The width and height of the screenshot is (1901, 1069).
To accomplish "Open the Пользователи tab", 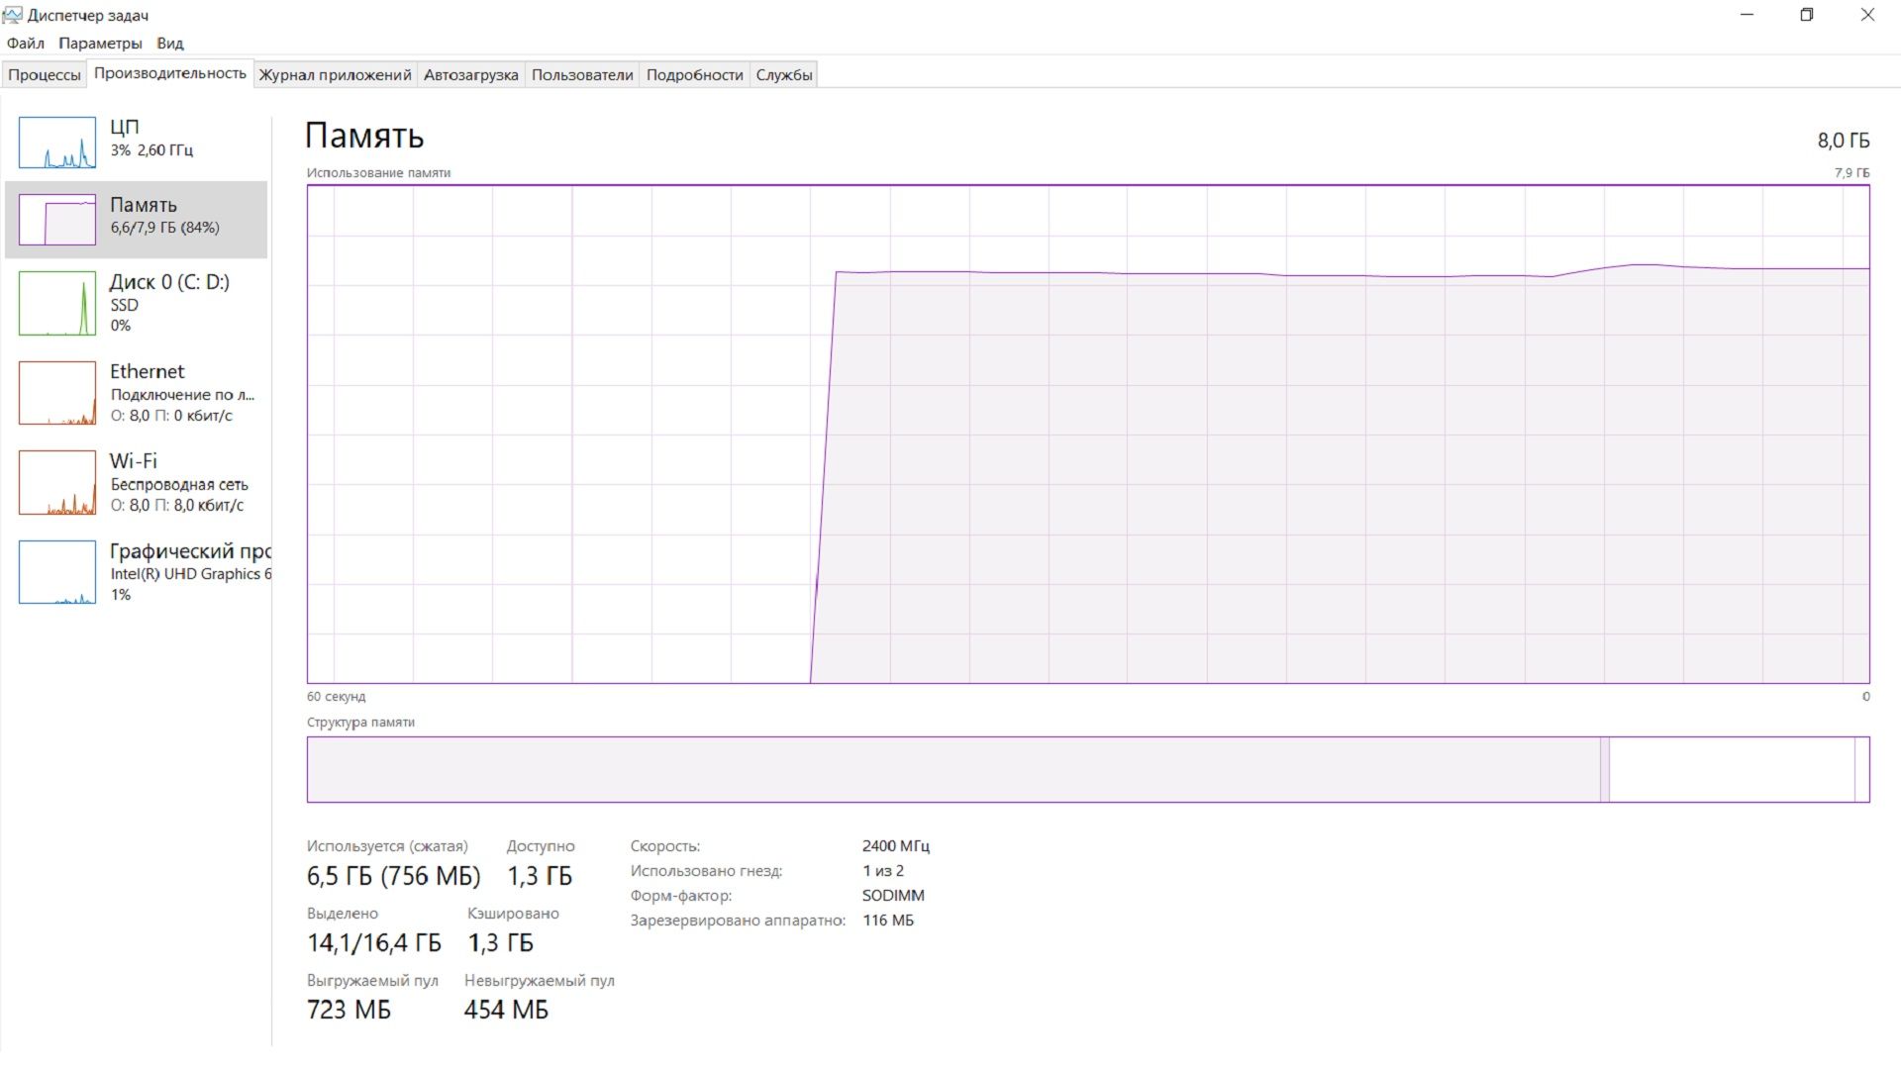I will pyautogui.click(x=582, y=75).
